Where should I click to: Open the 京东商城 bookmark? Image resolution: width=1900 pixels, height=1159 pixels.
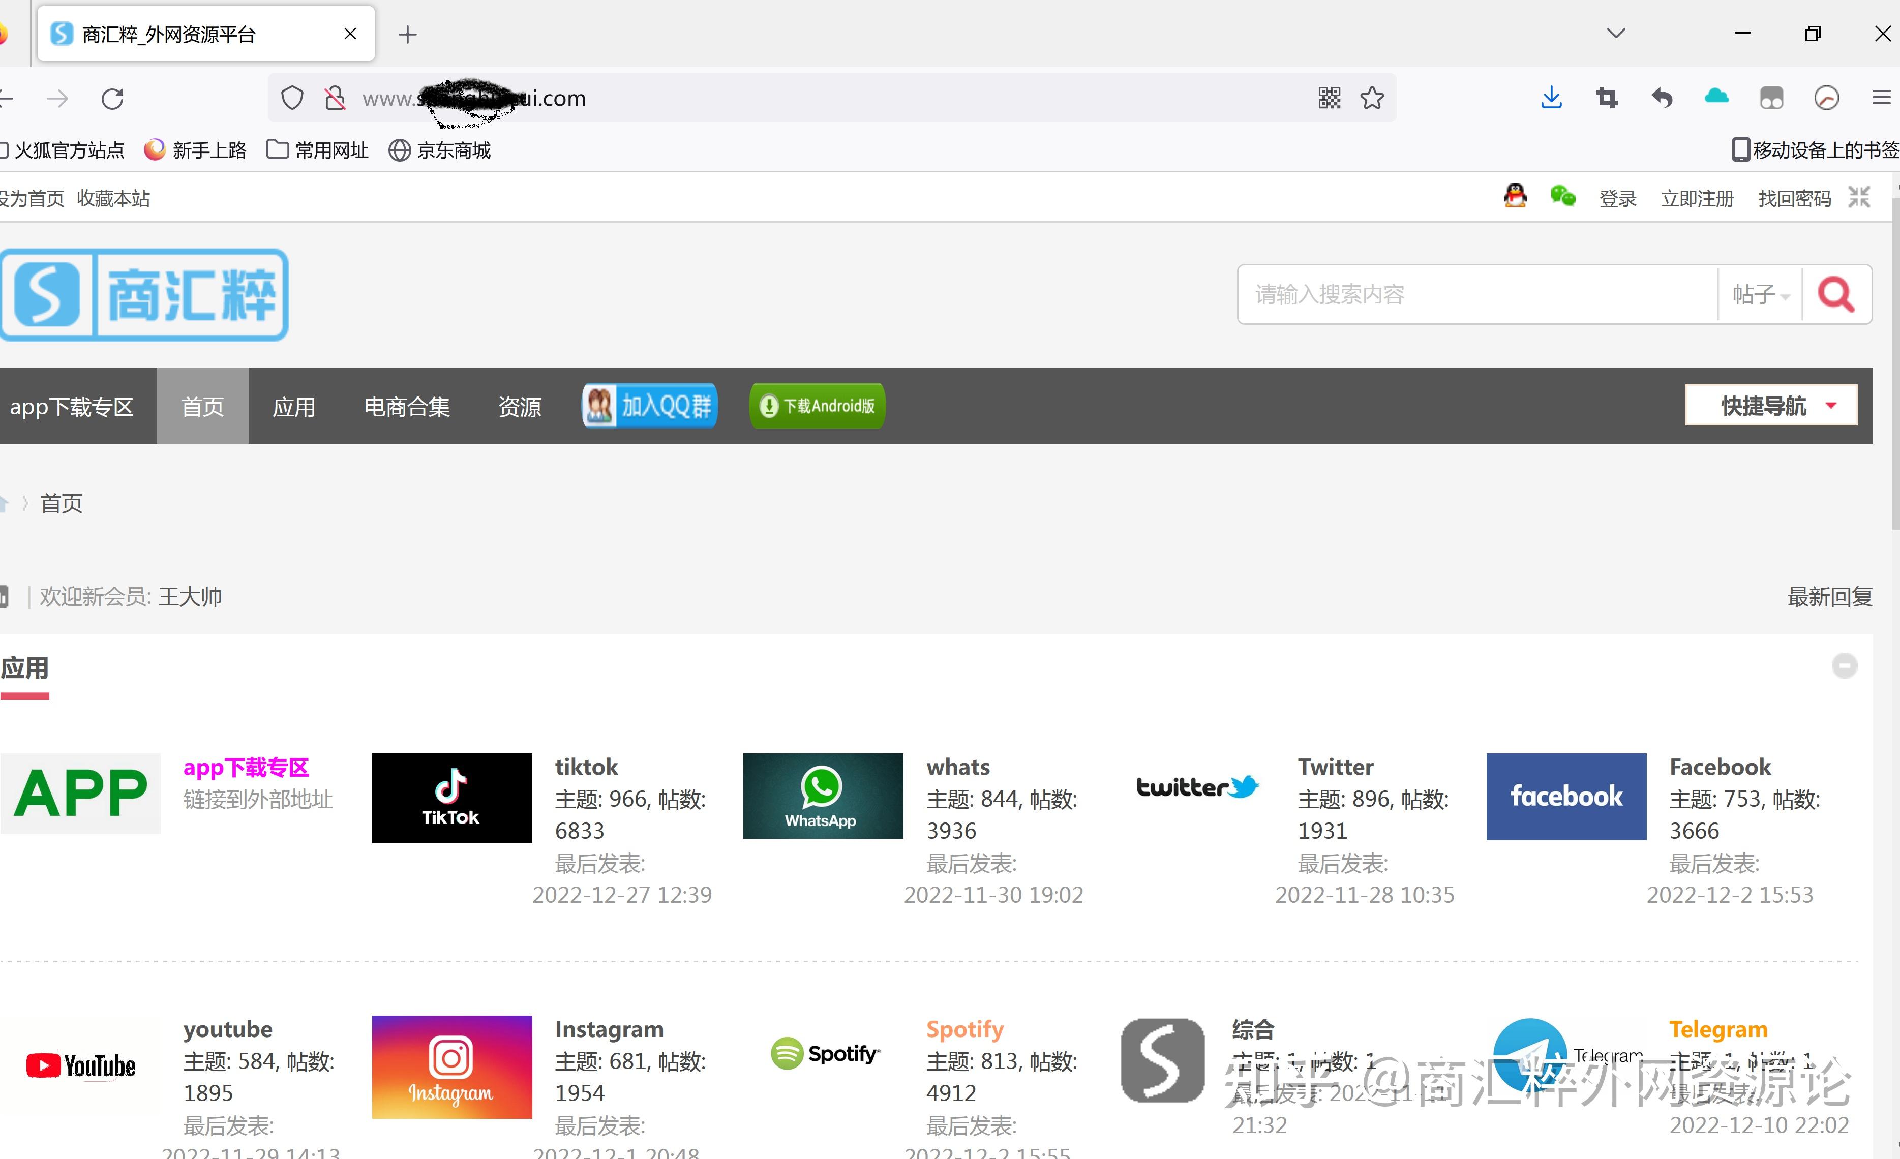tap(439, 149)
